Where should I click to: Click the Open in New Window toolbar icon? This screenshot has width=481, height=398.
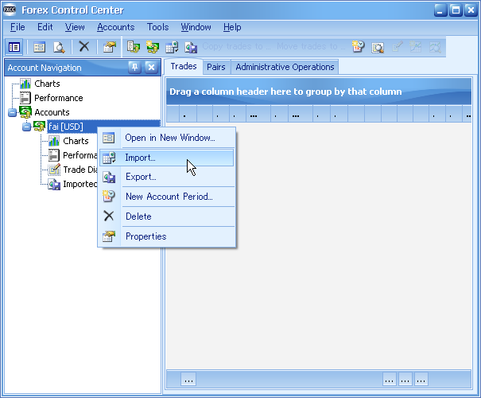click(x=39, y=47)
